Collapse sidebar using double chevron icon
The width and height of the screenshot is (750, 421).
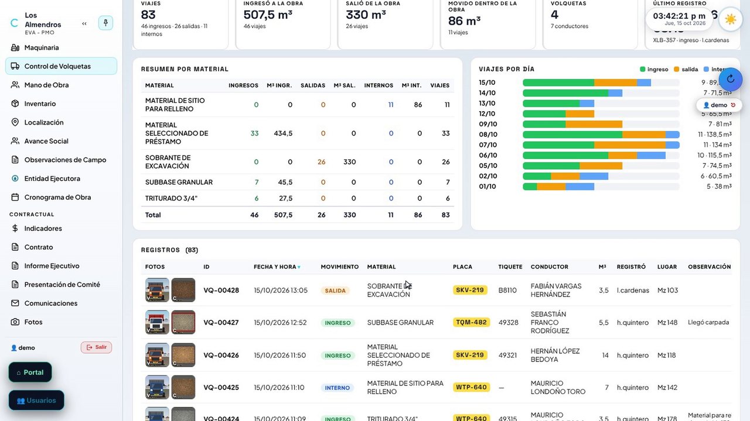pos(84,23)
